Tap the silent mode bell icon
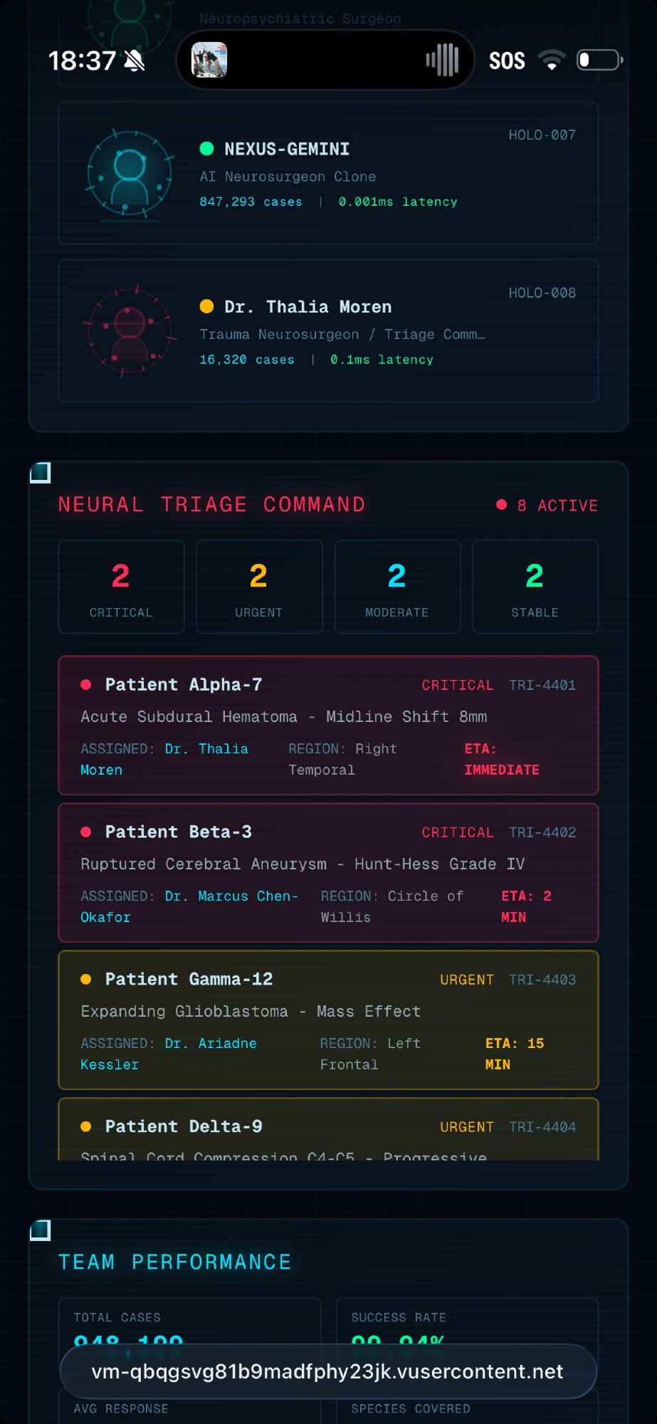The image size is (657, 1424). [x=135, y=61]
